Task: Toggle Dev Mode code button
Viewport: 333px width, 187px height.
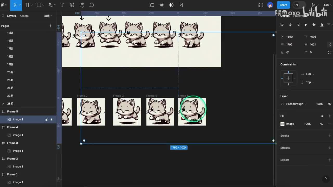Action: [x=296, y=5]
